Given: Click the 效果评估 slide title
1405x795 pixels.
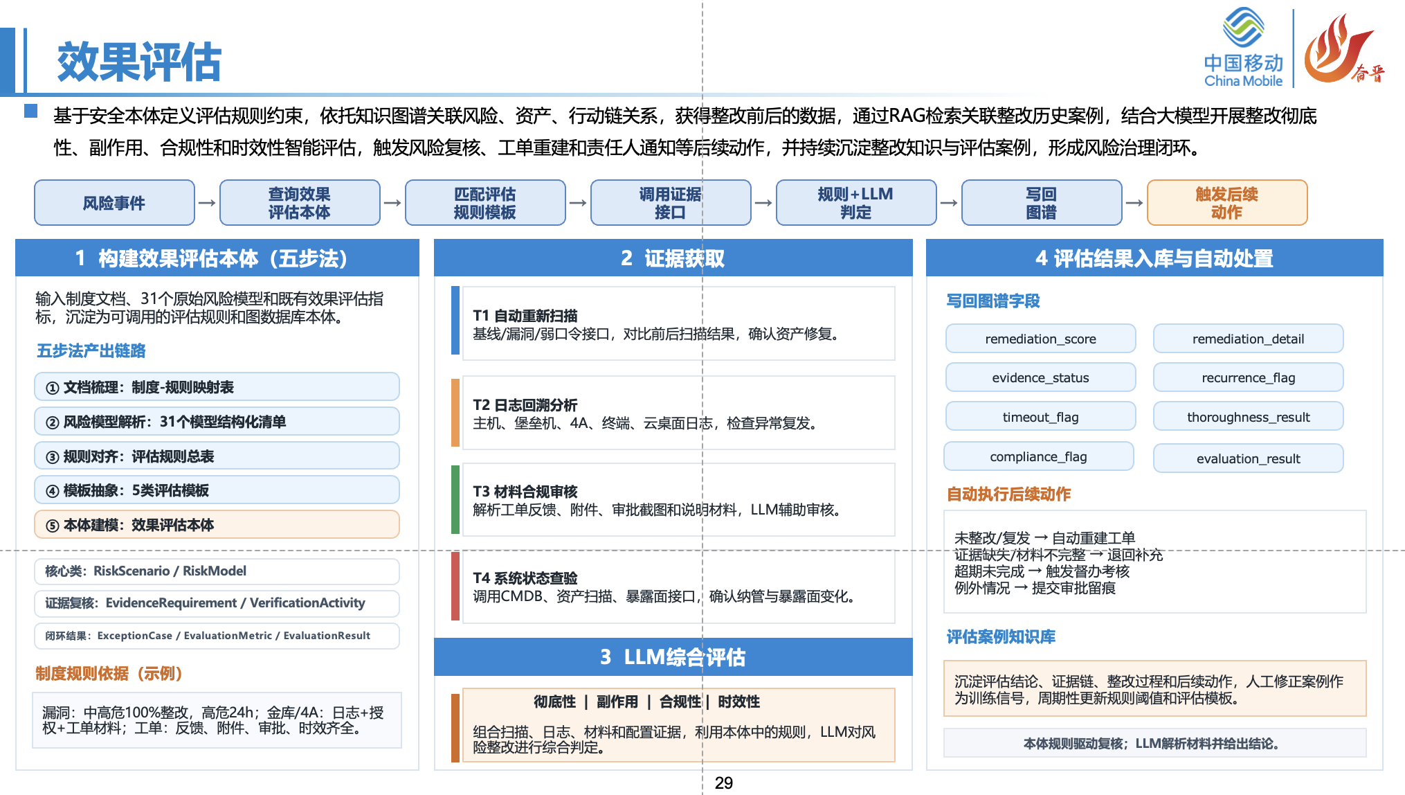Looking at the screenshot, I should coord(139,62).
